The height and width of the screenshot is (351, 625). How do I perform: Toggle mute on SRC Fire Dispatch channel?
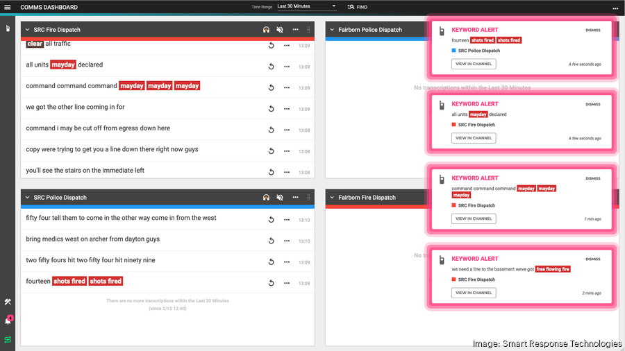280,30
